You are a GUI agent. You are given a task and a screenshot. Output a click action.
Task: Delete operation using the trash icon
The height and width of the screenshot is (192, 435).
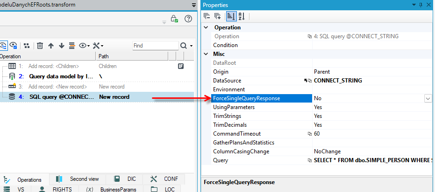coord(40,46)
